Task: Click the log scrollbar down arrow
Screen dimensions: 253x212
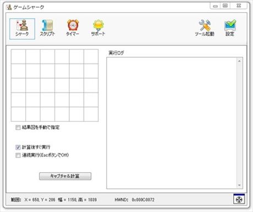Action: point(239,185)
